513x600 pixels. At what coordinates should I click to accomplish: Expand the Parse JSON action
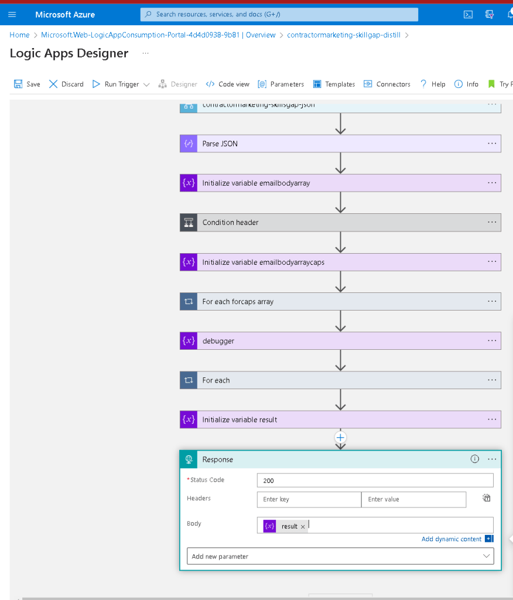click(340, 144)
